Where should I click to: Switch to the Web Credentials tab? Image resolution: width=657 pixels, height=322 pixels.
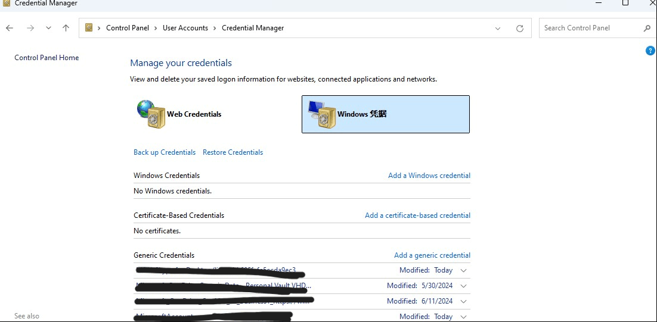(179, 114)
